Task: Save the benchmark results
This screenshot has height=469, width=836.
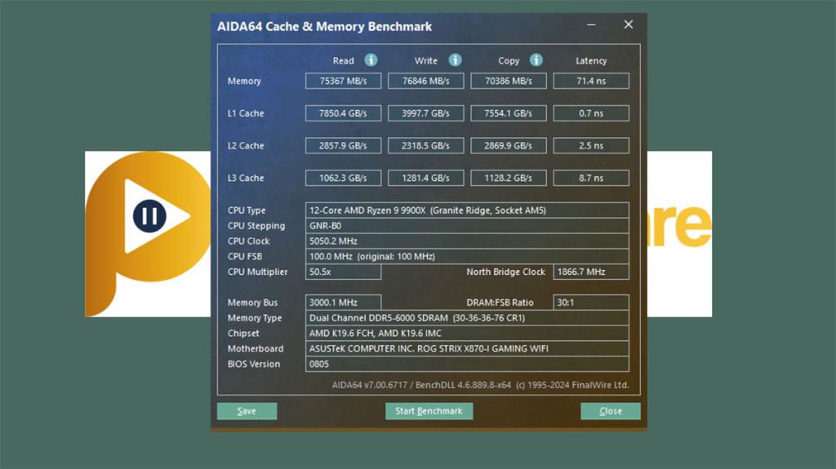Action: (x=247, y=411)
